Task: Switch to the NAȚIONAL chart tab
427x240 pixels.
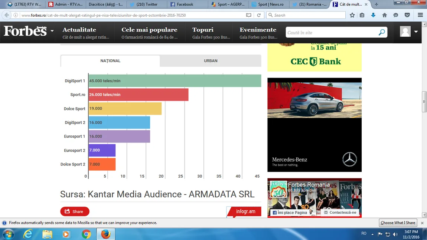Action: click(x=110, y=61)
